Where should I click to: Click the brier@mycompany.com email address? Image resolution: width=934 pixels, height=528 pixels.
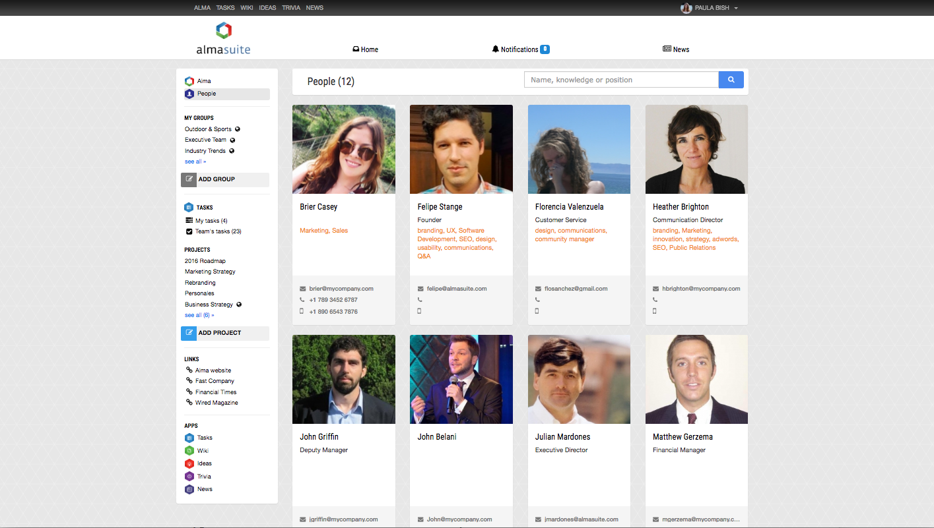click(x=341, y=289)
